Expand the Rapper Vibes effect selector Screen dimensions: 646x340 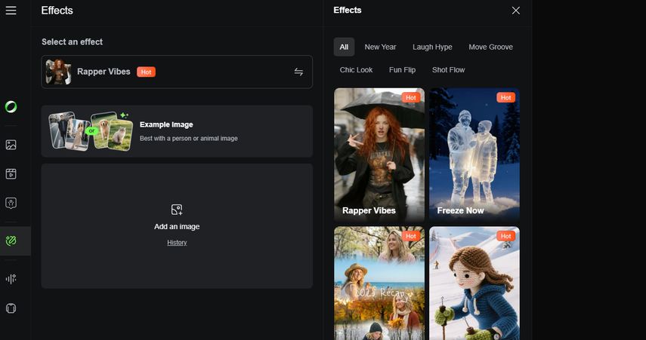(x=177, y=72)
